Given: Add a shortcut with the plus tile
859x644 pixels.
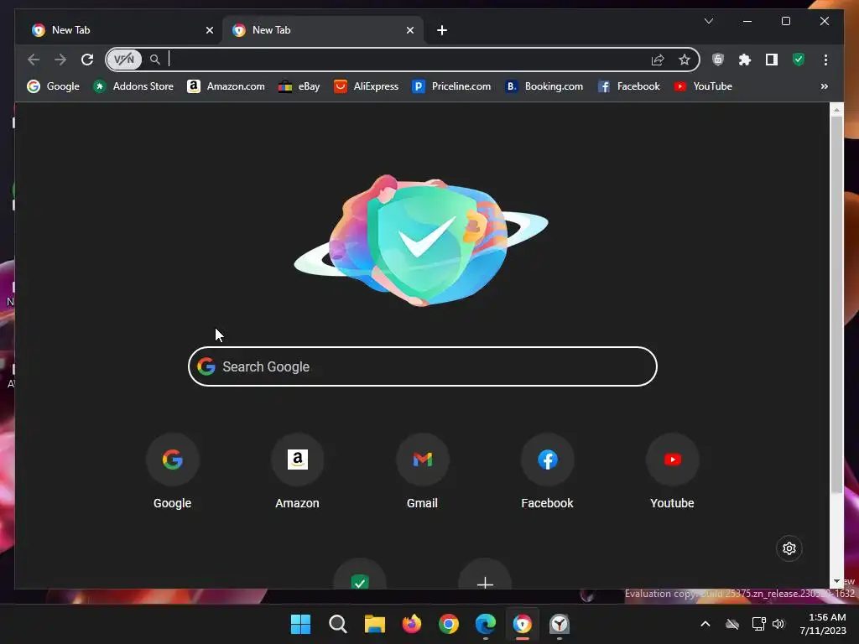Looking at the screenshot, I should [x=485, y=575].
